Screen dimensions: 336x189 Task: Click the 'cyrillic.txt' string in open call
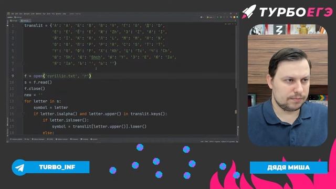tap(62, 76)
